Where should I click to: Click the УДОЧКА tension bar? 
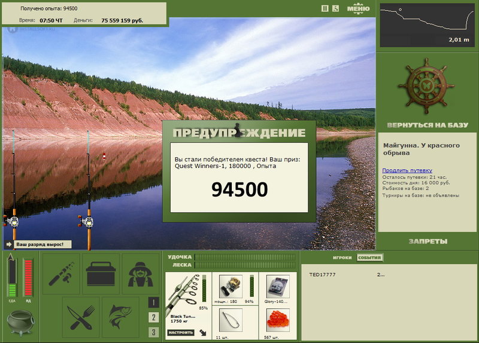pyautogui.click(x=245, y=257)
